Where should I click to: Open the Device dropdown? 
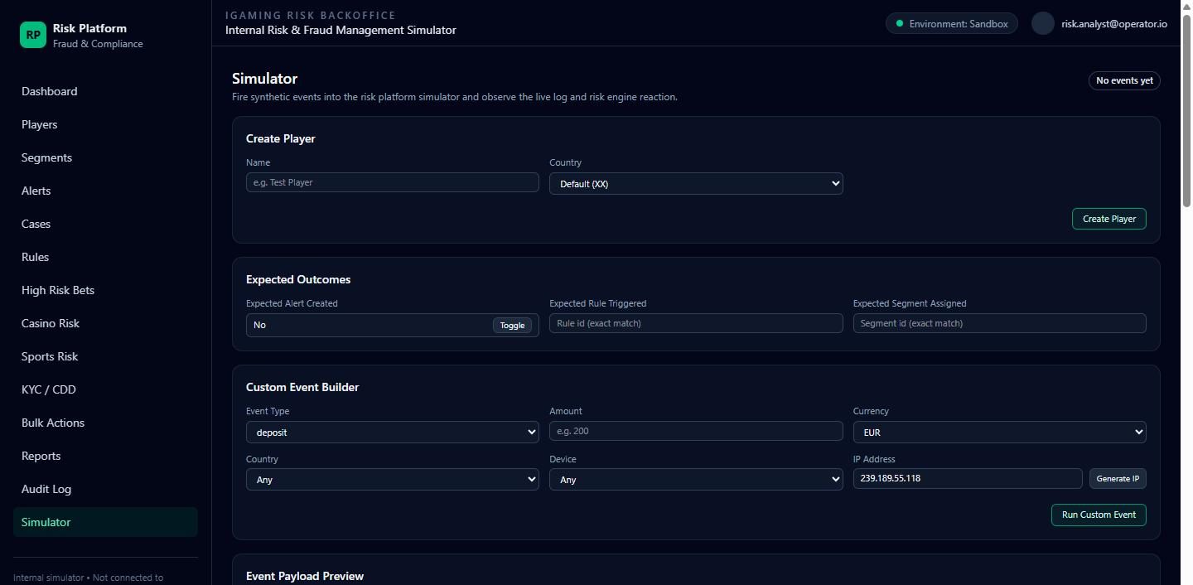pos(696,479)
